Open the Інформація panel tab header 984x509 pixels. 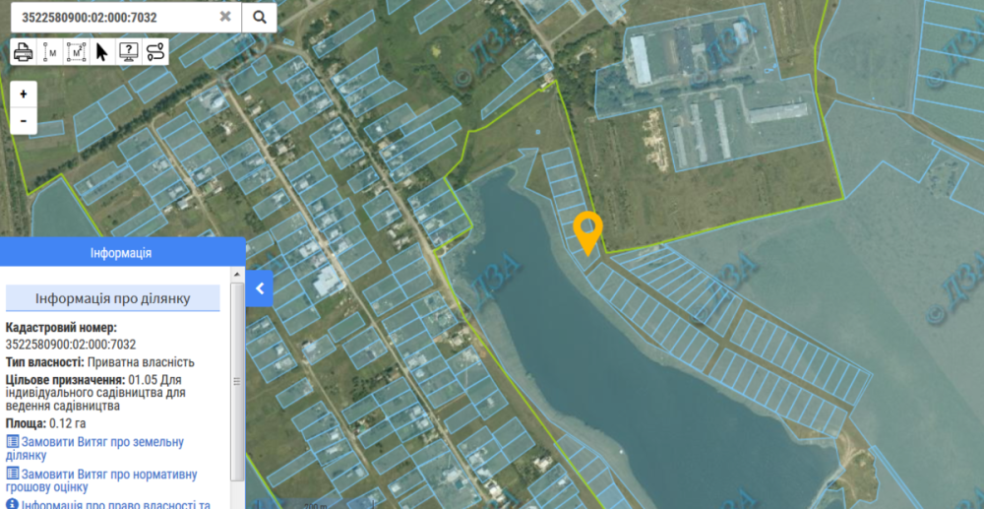click(x=122, y=252)
